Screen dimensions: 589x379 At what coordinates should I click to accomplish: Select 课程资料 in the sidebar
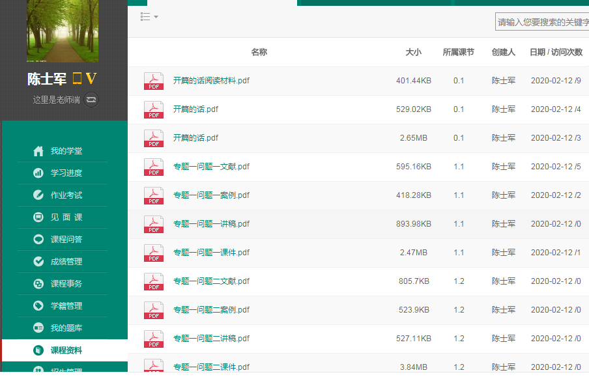pyautogui.click(x=66, y=350)
